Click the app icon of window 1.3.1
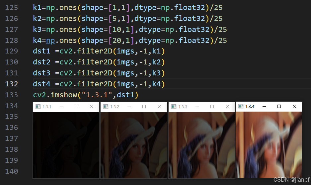Screen dimensions: 311x185 [x=38, y=107]
